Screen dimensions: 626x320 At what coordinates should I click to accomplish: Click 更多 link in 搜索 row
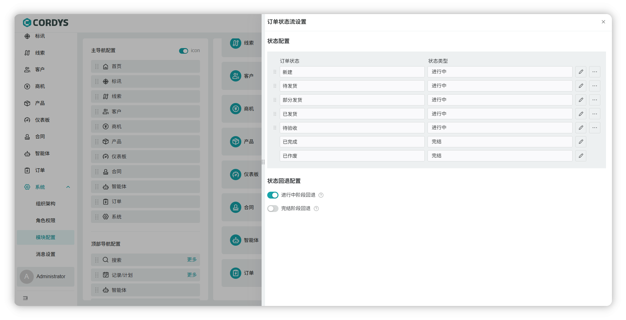[x=192, y=259]
